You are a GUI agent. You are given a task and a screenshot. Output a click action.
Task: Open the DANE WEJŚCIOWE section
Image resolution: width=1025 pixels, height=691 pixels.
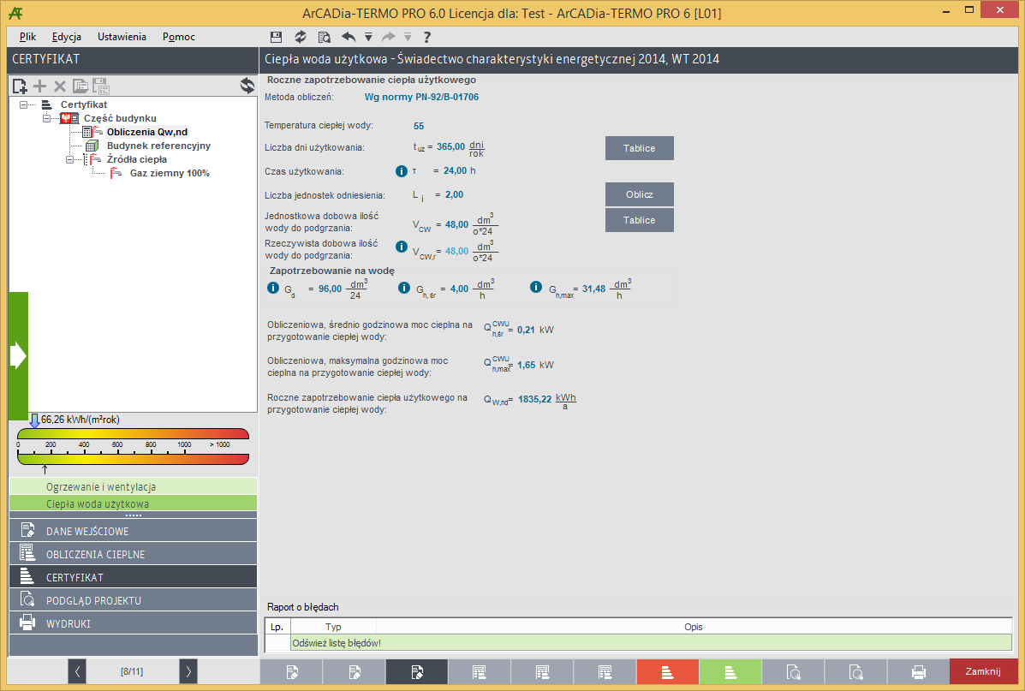[134, 531]
